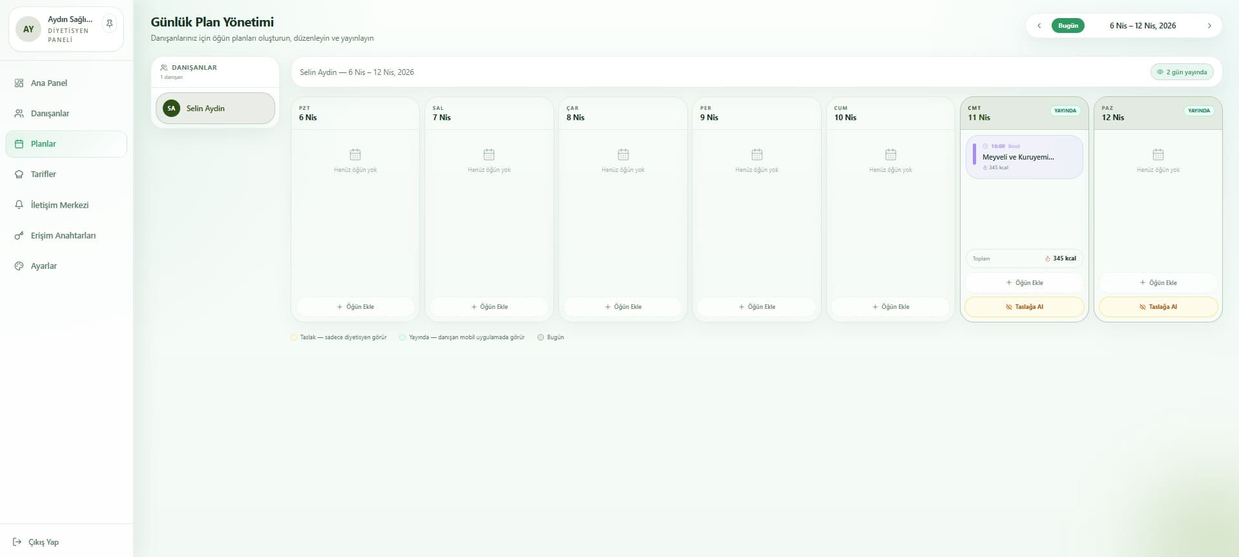Click the week date range label
This screenshot has height=557, width=1239.
point(1142,26)
